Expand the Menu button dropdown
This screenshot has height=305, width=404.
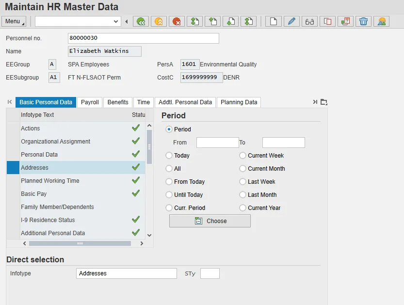click(x=14, y=21)
